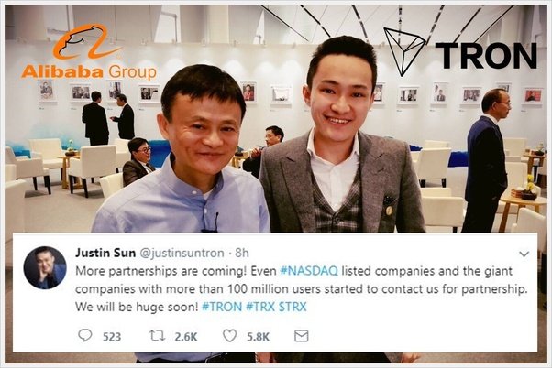Click the reply speech bubble icon

[85, 336]
